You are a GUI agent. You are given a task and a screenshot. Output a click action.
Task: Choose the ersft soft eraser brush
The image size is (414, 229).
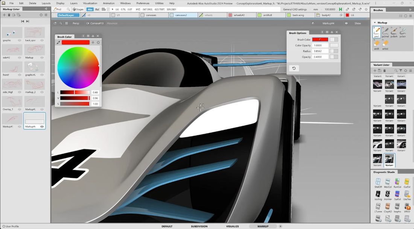click(x=376, y=44)
